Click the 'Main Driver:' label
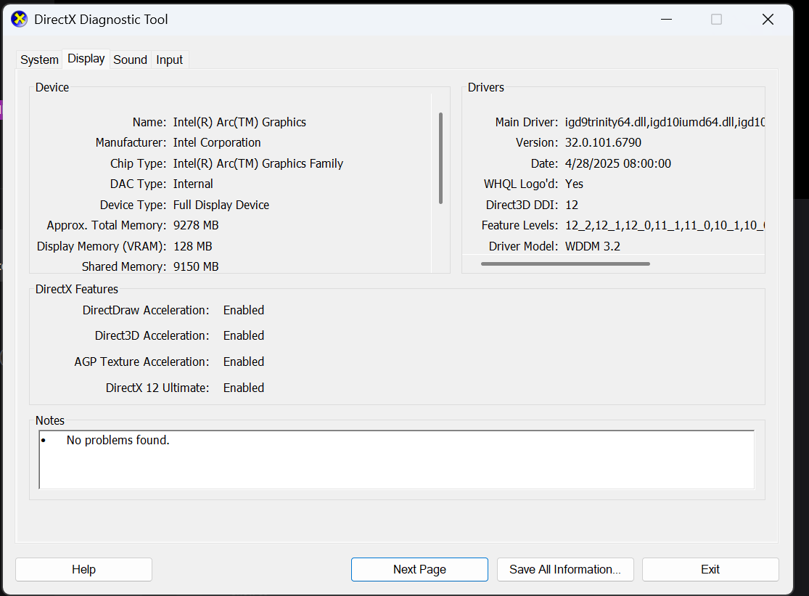This screenshot has width=809, height=596. [x=526, y=122]
